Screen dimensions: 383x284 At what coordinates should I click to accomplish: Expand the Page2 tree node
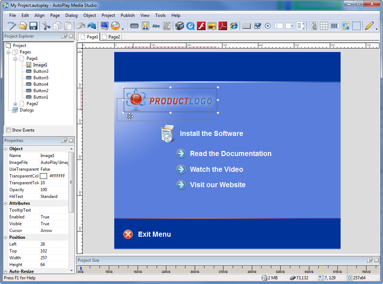pos(15,104)
